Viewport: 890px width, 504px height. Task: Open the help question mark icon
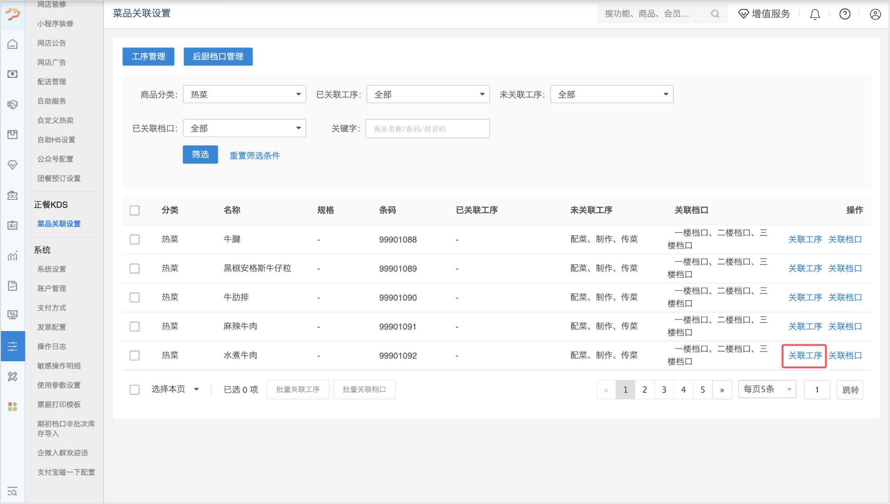click(845, 14)
